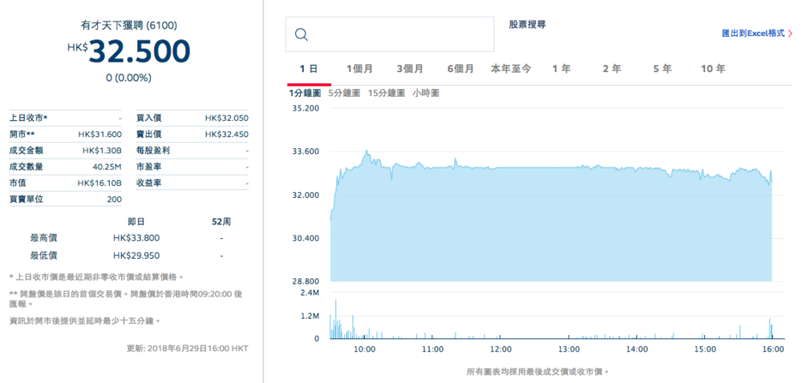This screenshot has height=383, width=802.
Task: Select the 1日 range tab
Action: pos(309,69)
